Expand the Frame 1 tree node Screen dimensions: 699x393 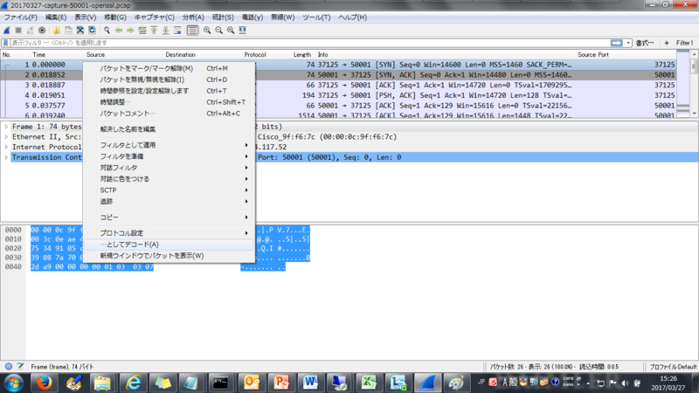6,127
